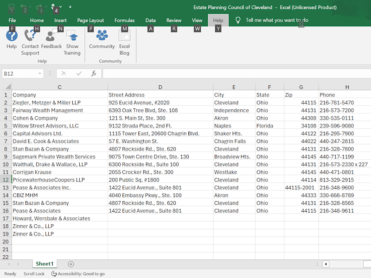371x278 pixels.
Task: Click the Florida state cell
Action: (x=269, y=126)
